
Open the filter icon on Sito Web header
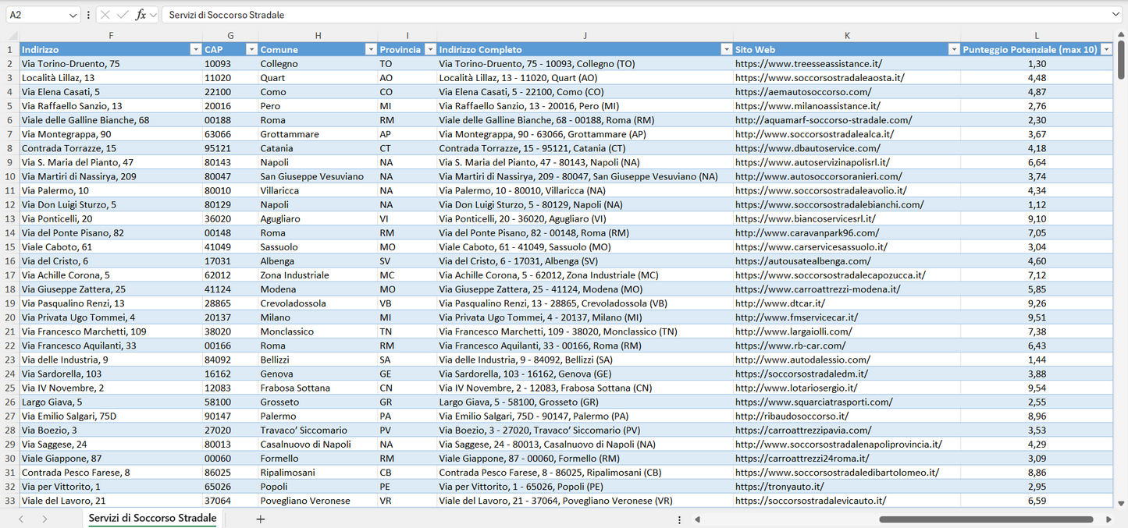point(954,48)
